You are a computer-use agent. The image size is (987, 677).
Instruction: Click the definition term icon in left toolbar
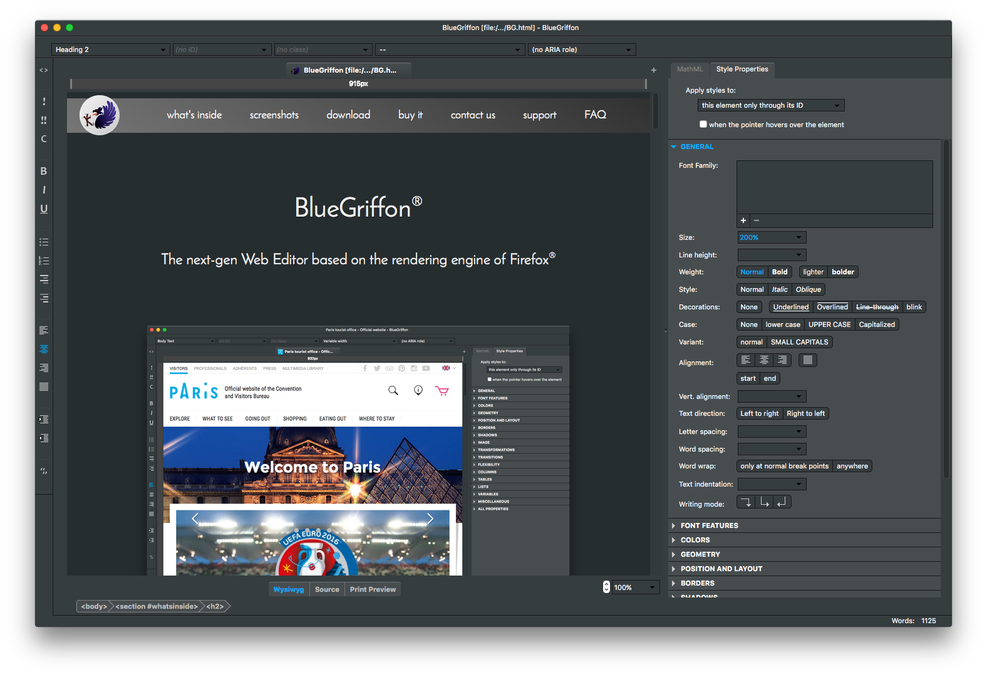(x=44, y=279)
